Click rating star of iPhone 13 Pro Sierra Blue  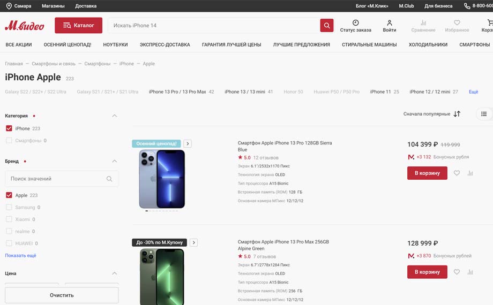coord(240,157)
